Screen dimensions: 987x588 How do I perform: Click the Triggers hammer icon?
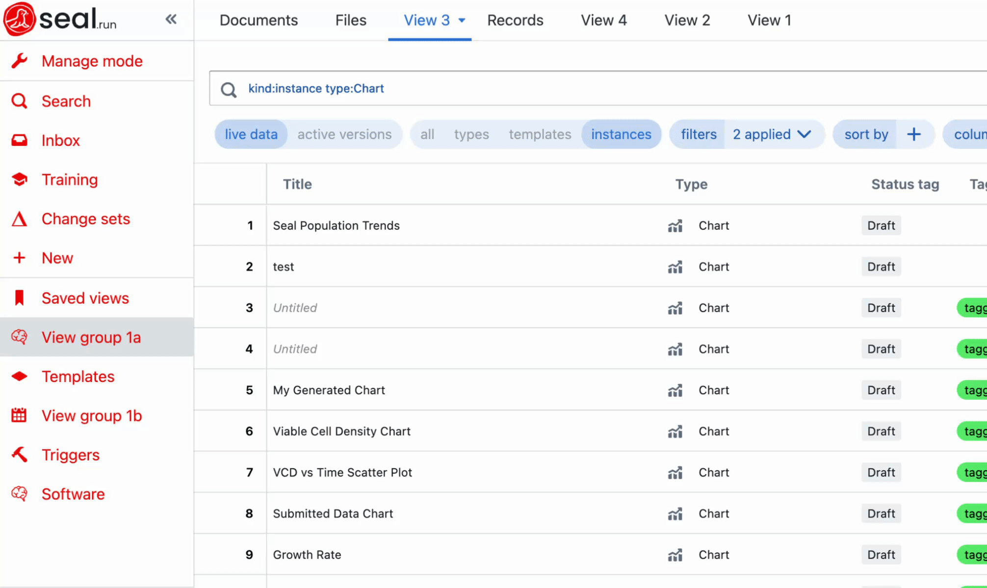20,455
